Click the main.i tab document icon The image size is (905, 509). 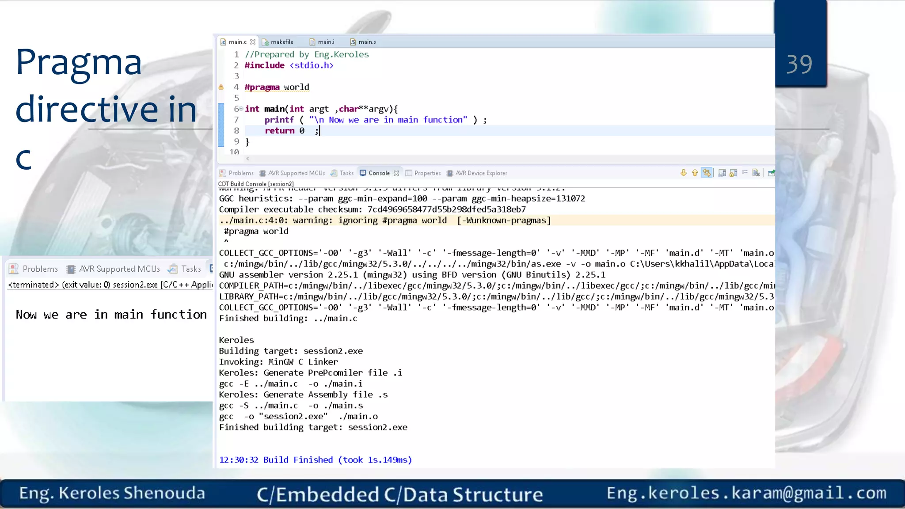[312, 42]
